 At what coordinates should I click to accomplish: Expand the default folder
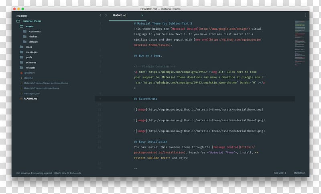[33, 42]
